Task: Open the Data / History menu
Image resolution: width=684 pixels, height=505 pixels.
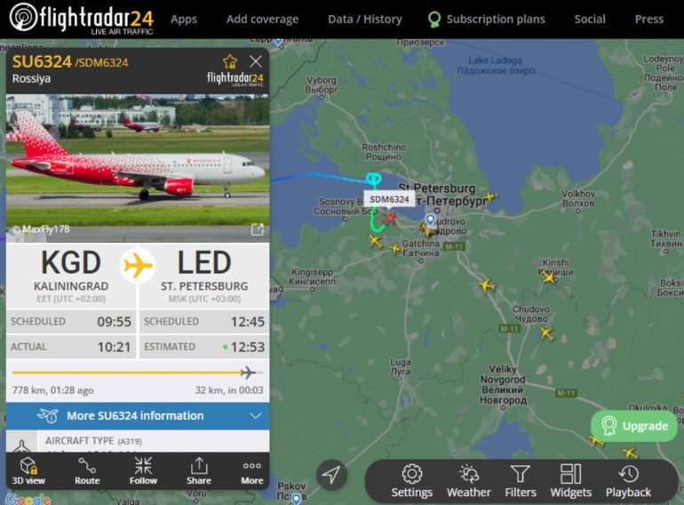Action: 365,20
